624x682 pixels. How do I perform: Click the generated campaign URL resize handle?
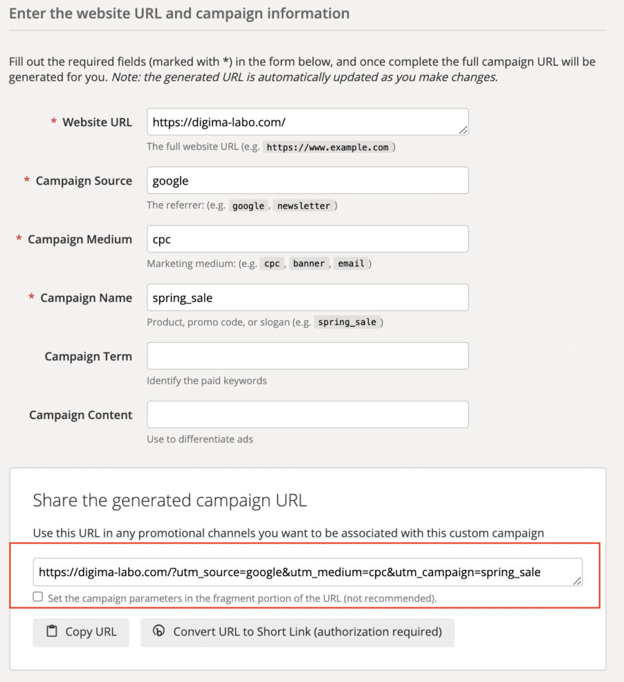577,581
